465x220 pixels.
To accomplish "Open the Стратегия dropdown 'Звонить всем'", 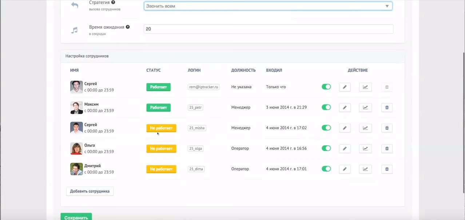I will tap(268, 6).
